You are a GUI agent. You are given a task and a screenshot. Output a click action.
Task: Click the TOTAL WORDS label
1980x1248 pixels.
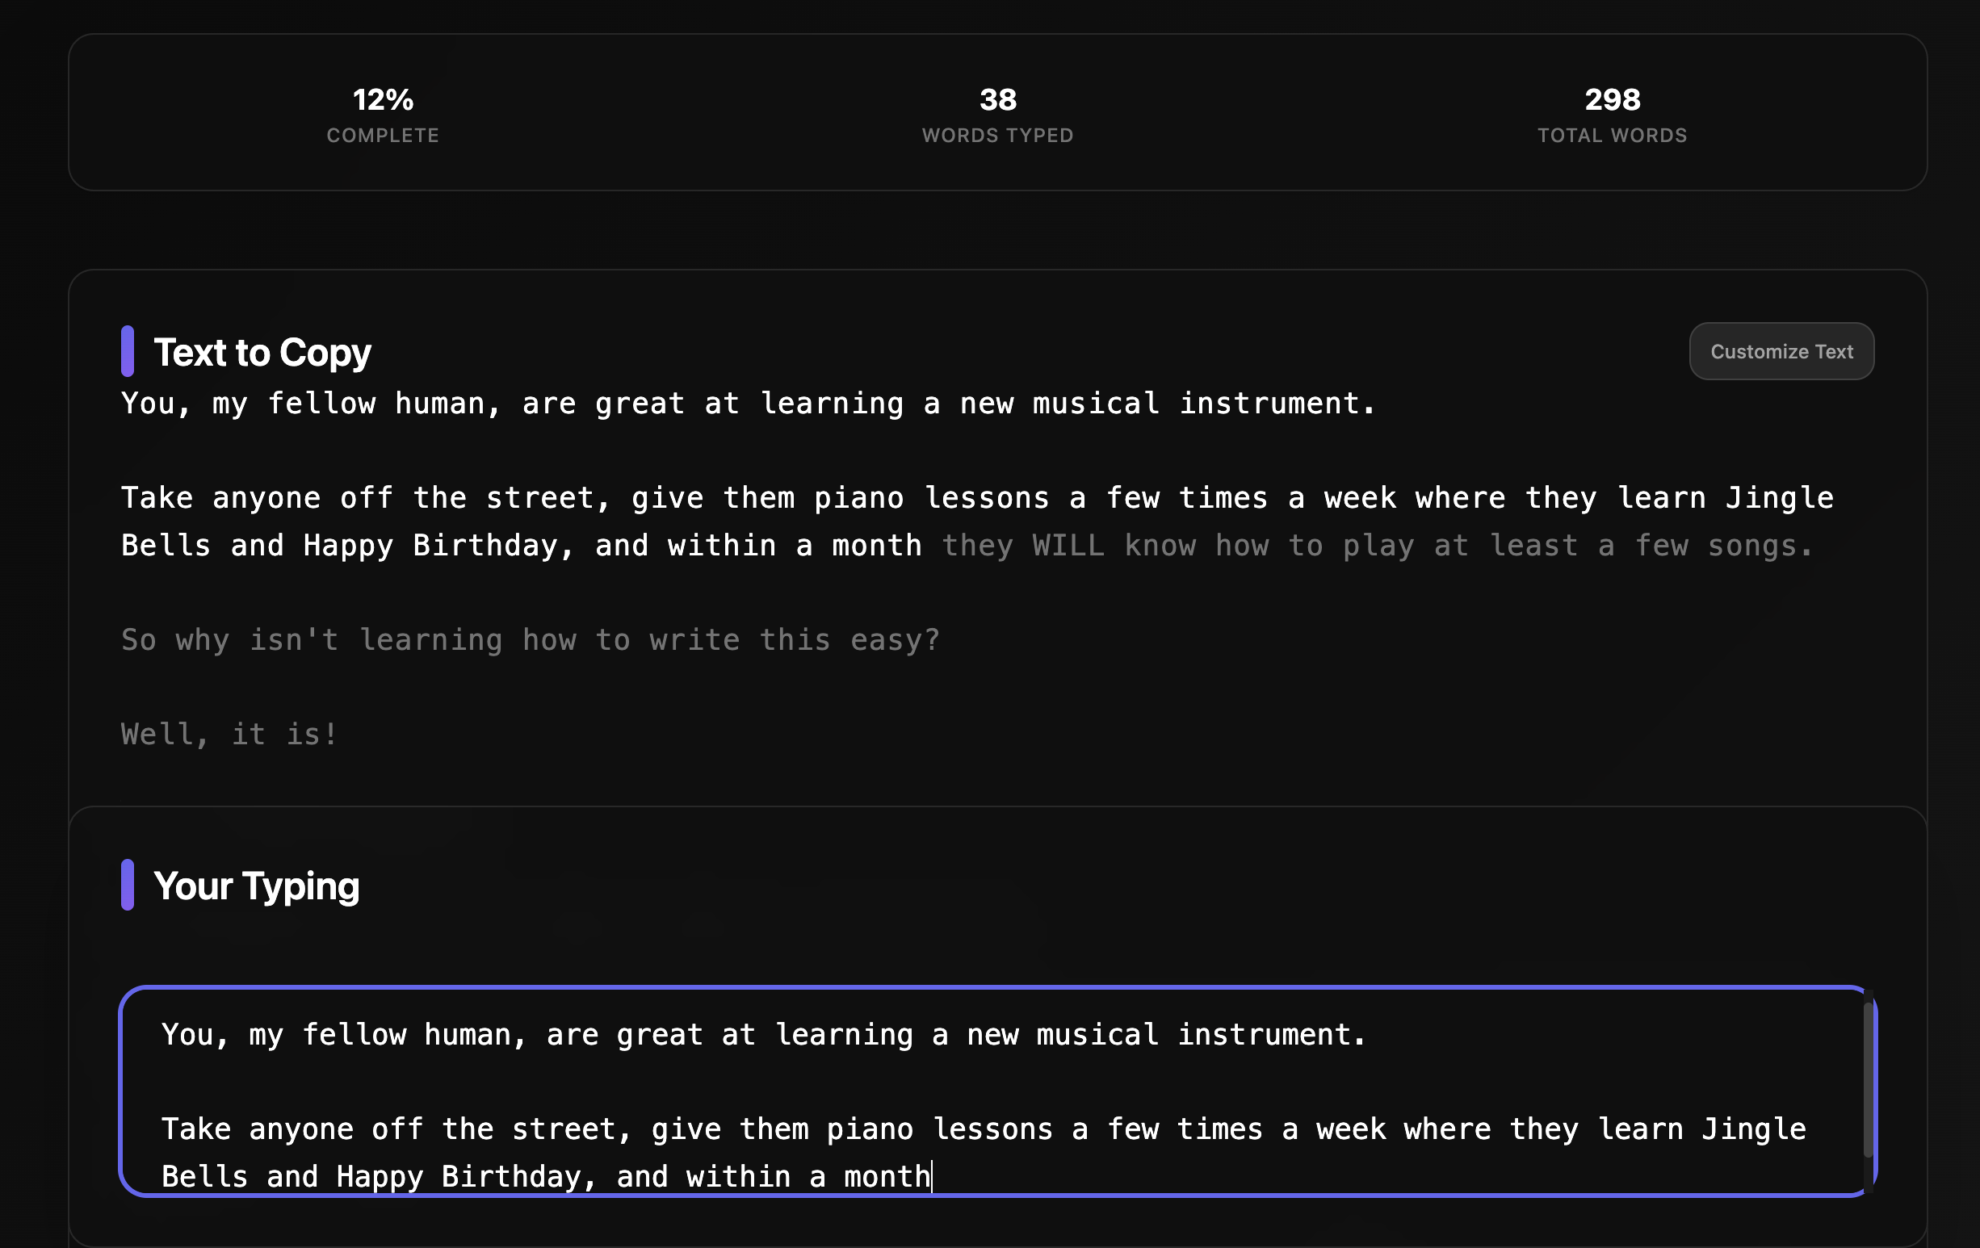coord(1612,136)
